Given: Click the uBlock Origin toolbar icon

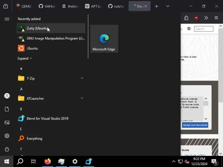Looking at the screenshot, I should (x=196, y=18).
